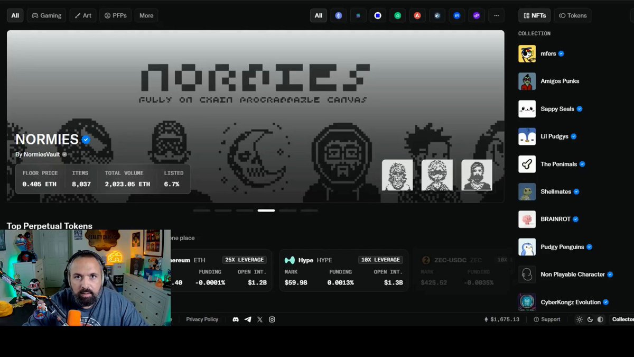Click the 25X LEVERAGE badge on Ethereum
634x357 pixels.
(x=244, y=260)
